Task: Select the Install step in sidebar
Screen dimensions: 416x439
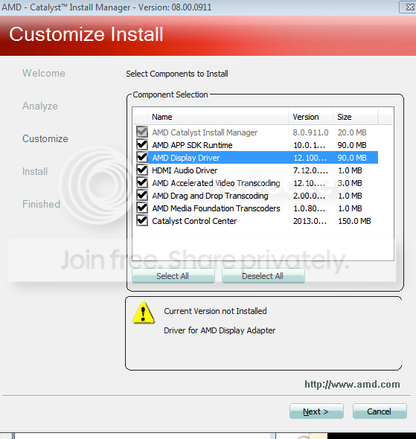Action: (x=35, y=171)
